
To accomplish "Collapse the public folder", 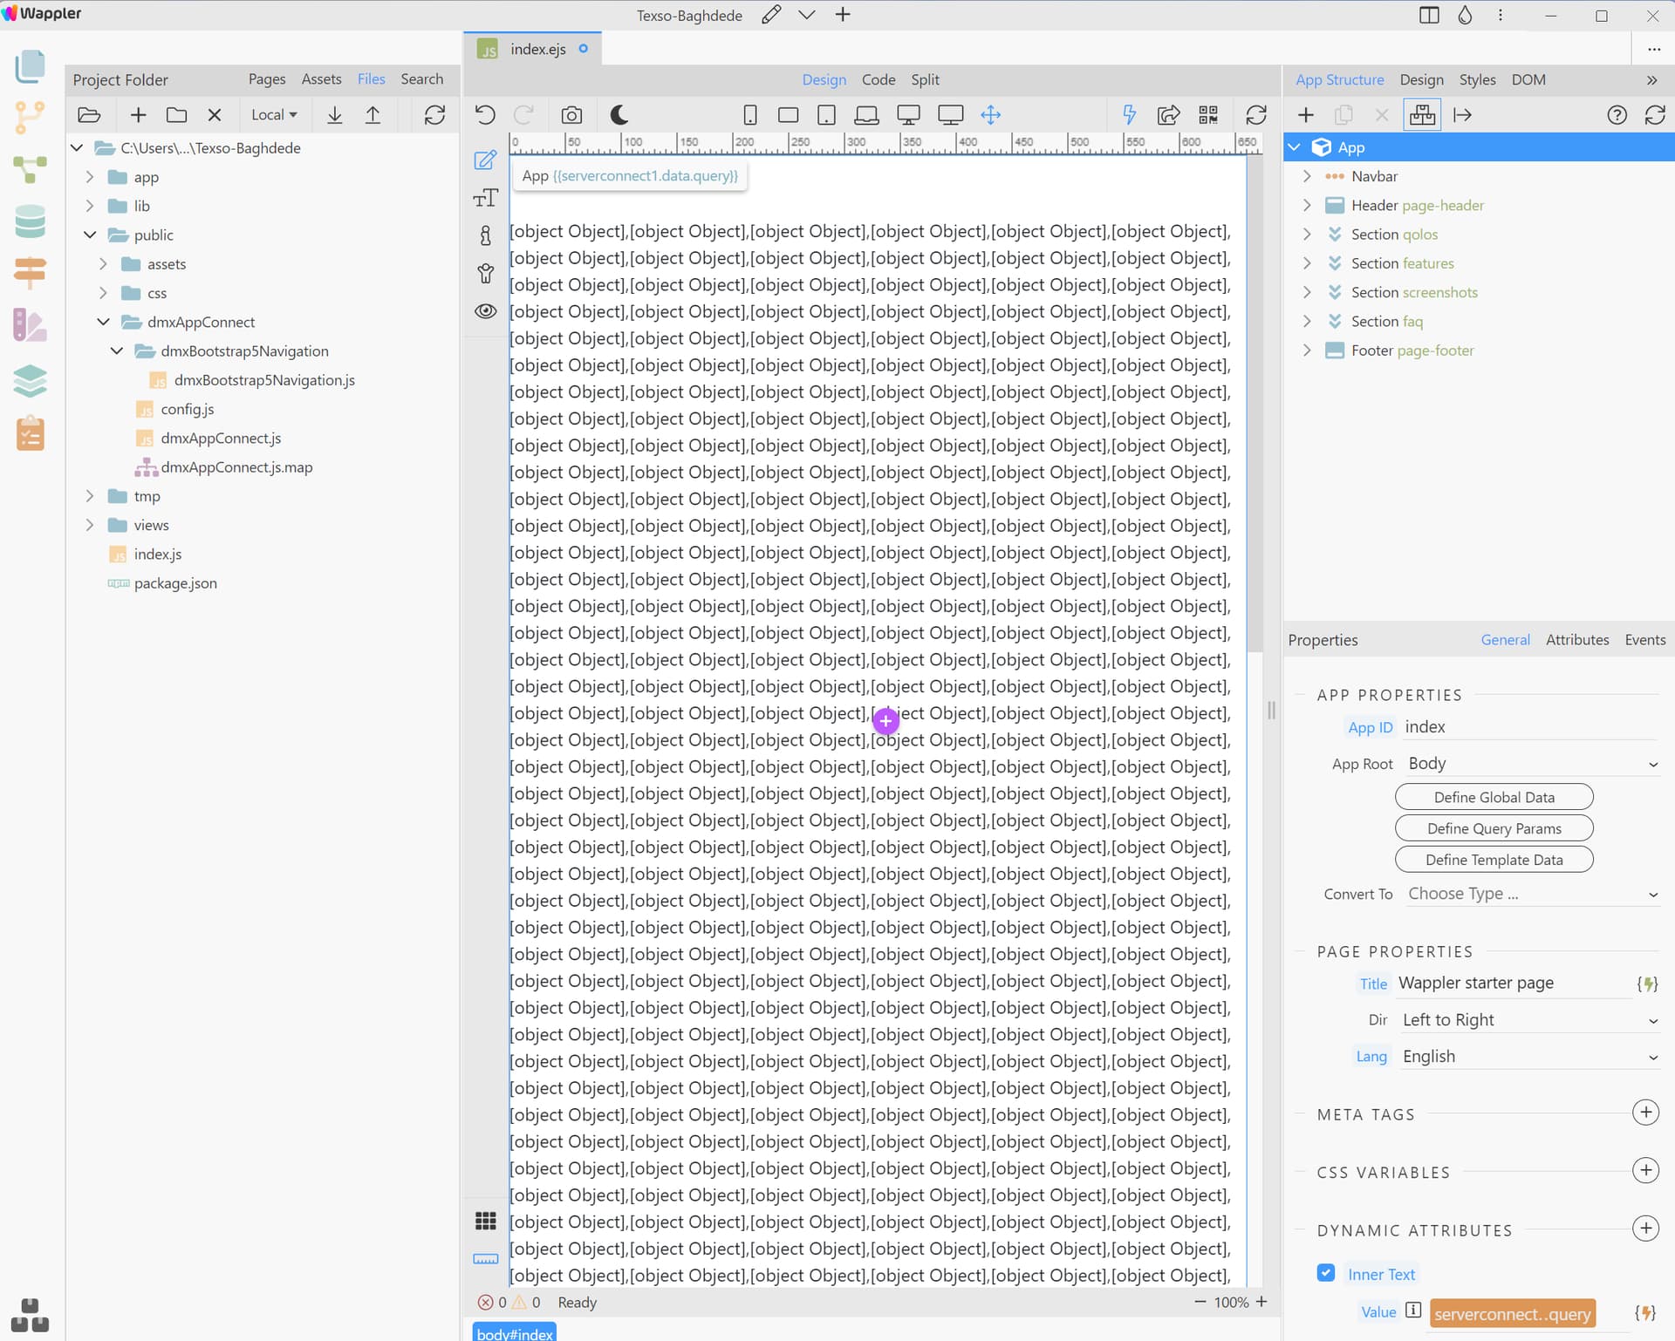I will point(89,235).
